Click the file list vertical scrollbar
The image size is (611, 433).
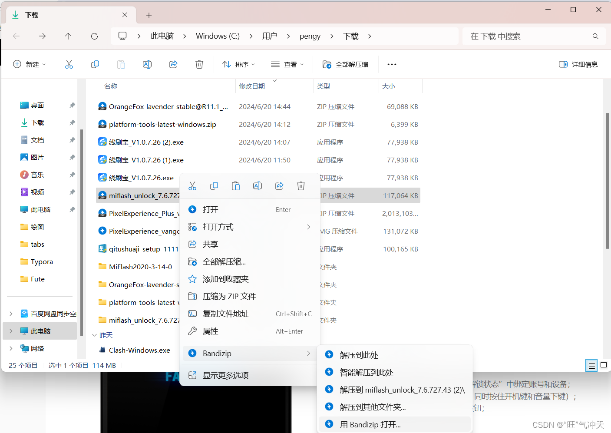607,180
